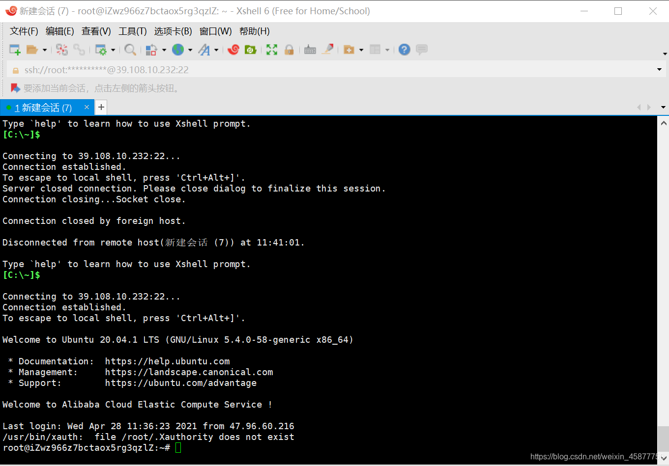Image resolution: width=669 pixels, height=466 pixels.
Task: Open the 工具(T) menu
Action: (x=133, y=31)
